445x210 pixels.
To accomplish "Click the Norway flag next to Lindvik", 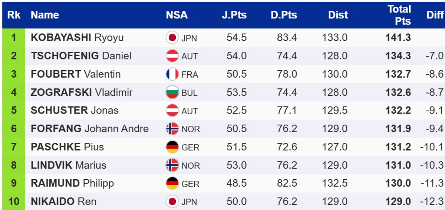I will click(172, 165).
